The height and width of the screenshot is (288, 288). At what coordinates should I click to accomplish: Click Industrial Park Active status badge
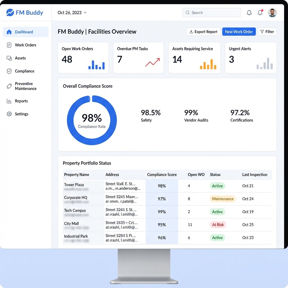pyautogui.click(x=217, y=238)
